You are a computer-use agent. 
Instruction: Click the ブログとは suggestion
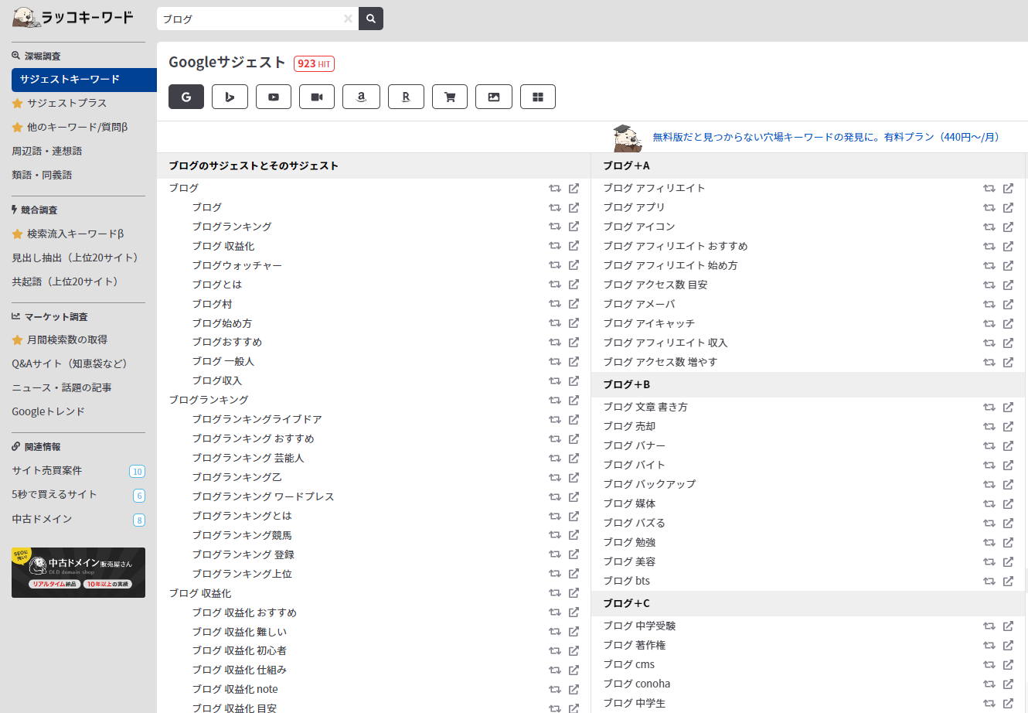217,285
